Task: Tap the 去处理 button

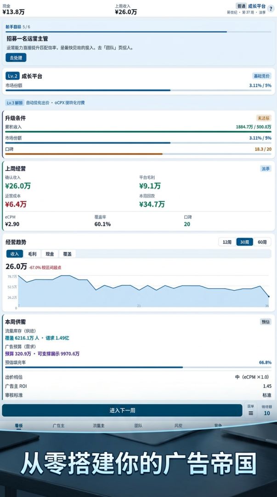Action: (16, 58)
